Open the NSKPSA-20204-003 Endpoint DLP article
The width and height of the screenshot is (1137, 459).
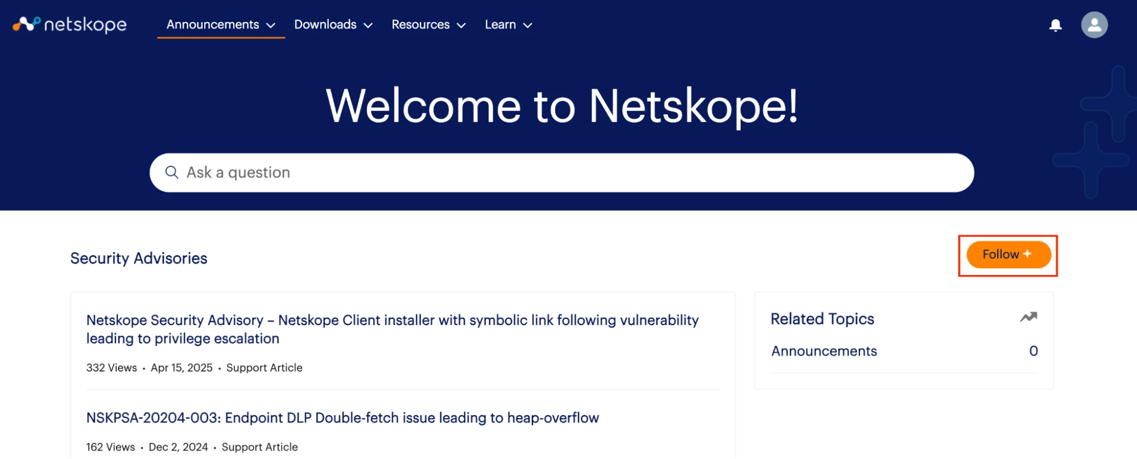coord(342,418)
